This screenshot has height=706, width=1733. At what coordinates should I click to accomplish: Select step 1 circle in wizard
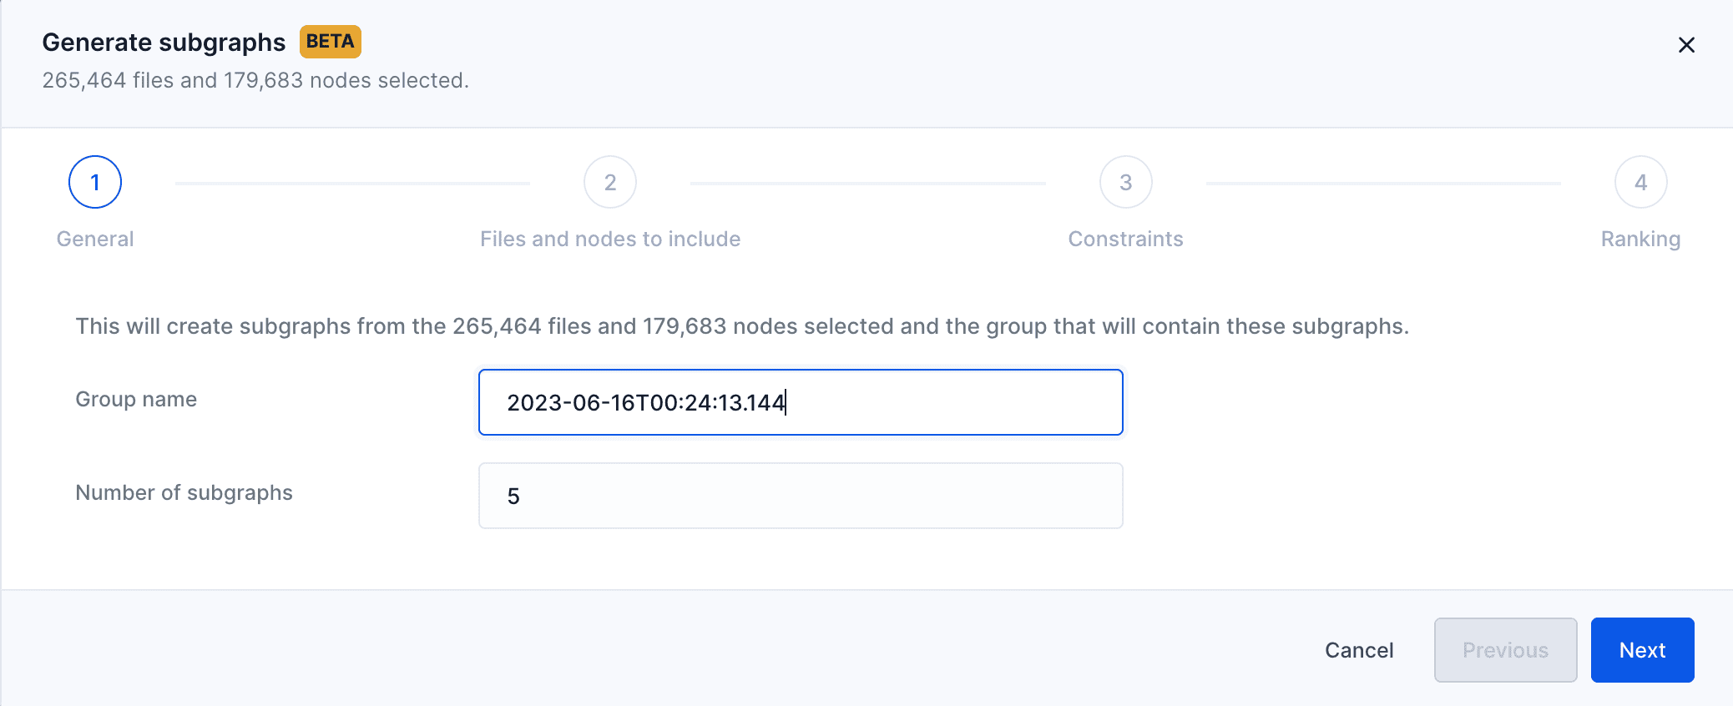(95, 182)
